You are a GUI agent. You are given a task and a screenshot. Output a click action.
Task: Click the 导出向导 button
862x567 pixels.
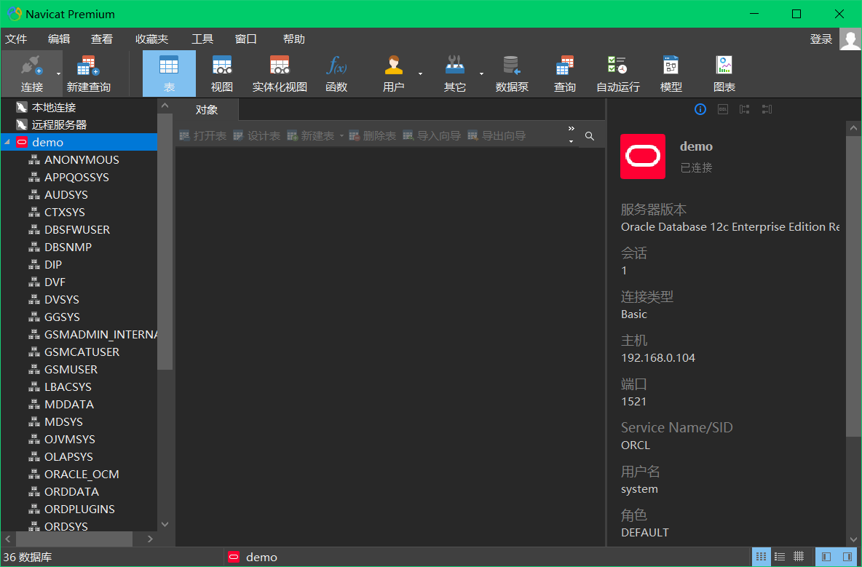point(497,135)
